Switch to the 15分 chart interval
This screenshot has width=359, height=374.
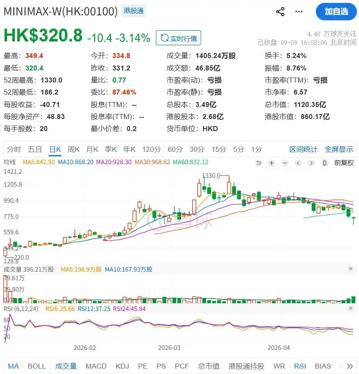pos(219,149)
